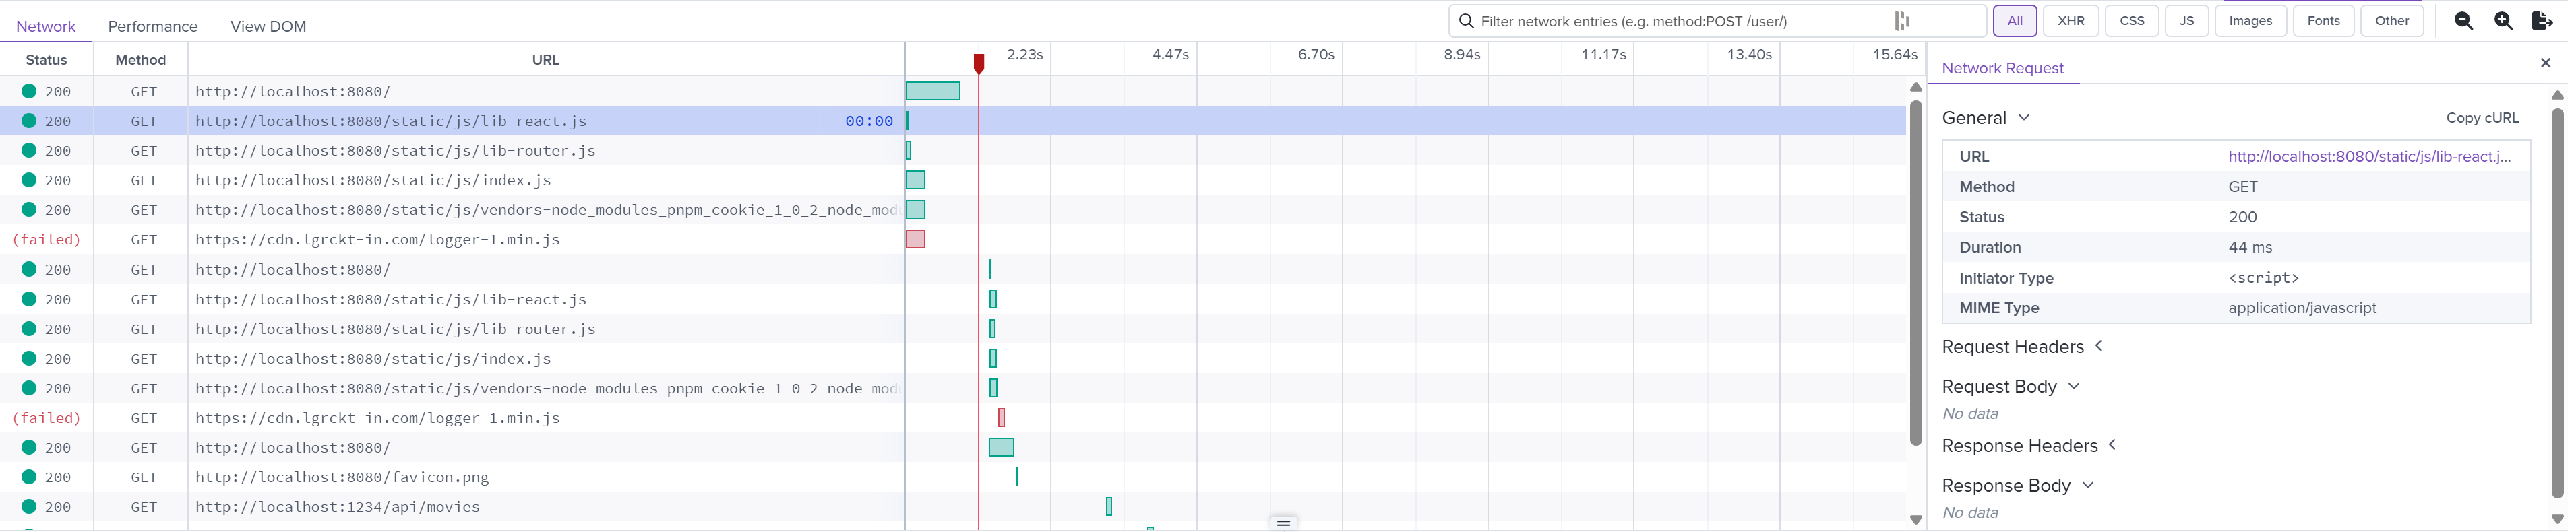Select the All filter
The image size is (2576, 532).
tap(2014, 21)
